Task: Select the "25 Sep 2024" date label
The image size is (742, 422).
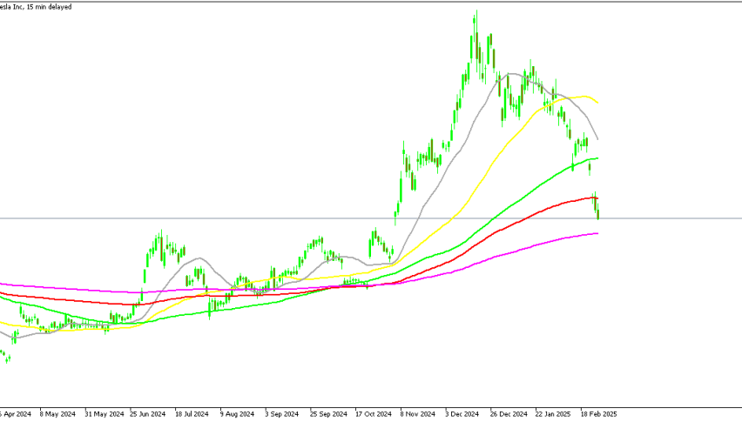Action: click(328, 414)
